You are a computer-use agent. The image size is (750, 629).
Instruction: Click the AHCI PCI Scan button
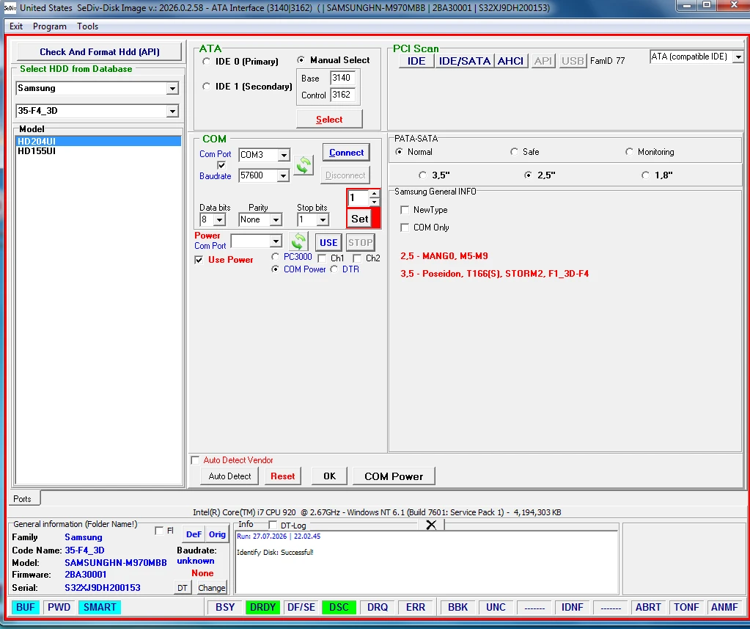pyautogui.click(x=510, y=61)
